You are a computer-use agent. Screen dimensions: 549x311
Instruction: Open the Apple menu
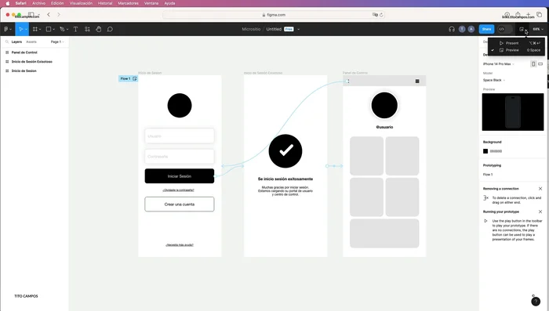(x=7, y=3)
